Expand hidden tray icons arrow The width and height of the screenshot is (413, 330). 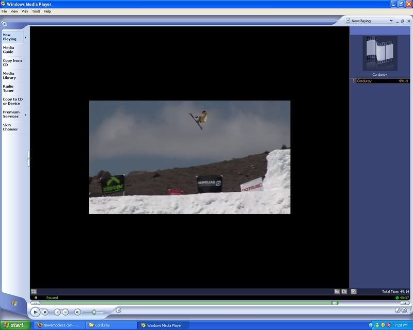[371, 325]
